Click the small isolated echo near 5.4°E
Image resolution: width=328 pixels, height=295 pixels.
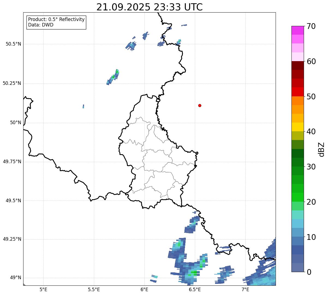(x=83, y=106)
